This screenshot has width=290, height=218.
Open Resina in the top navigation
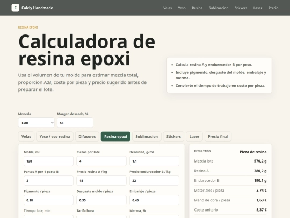point(197,8)
